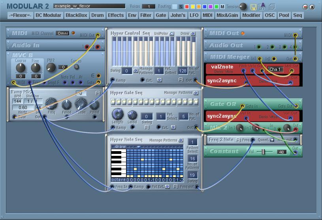Click the S routing button

(181, 7)
